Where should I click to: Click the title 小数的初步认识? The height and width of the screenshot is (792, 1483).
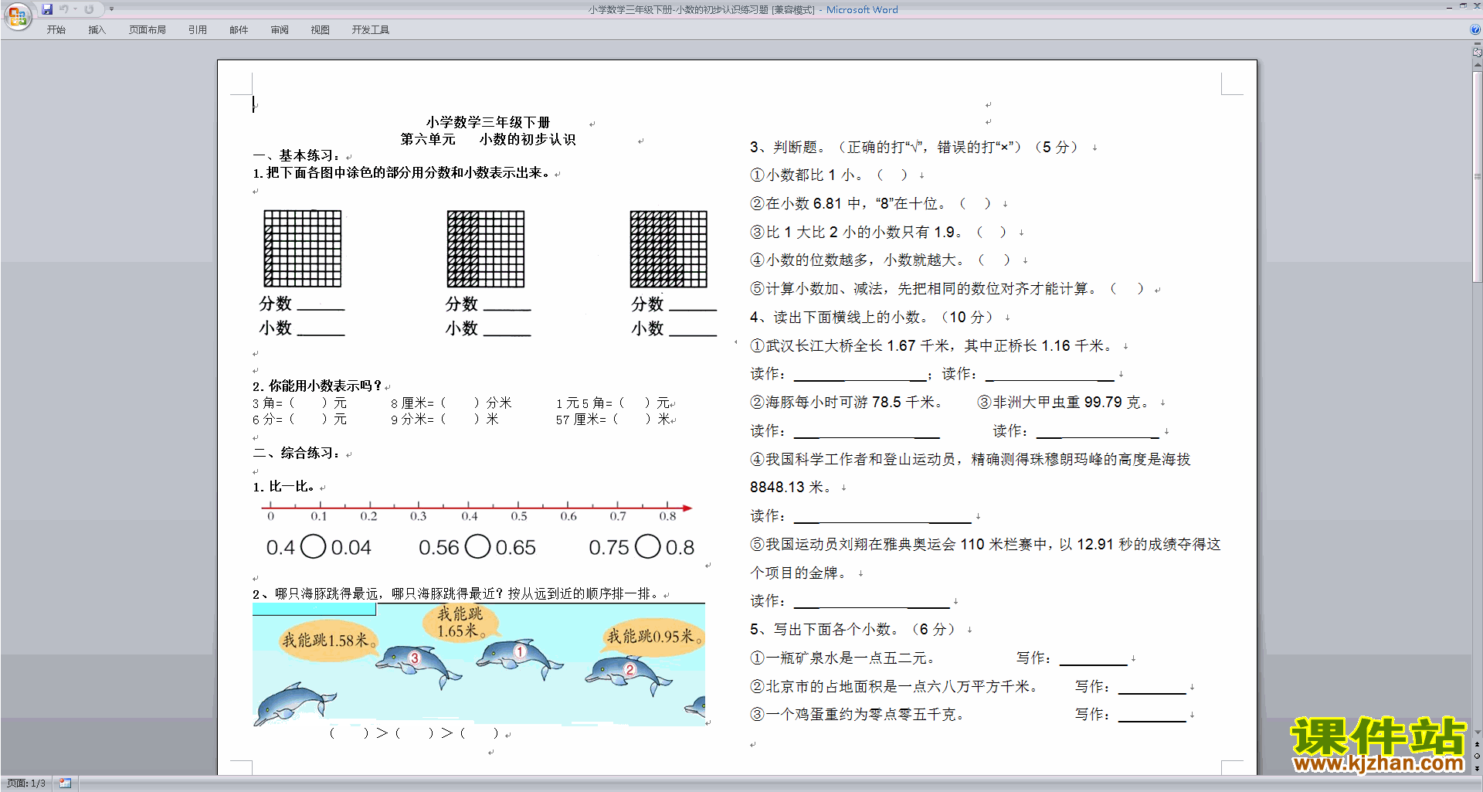coord(528,139)
